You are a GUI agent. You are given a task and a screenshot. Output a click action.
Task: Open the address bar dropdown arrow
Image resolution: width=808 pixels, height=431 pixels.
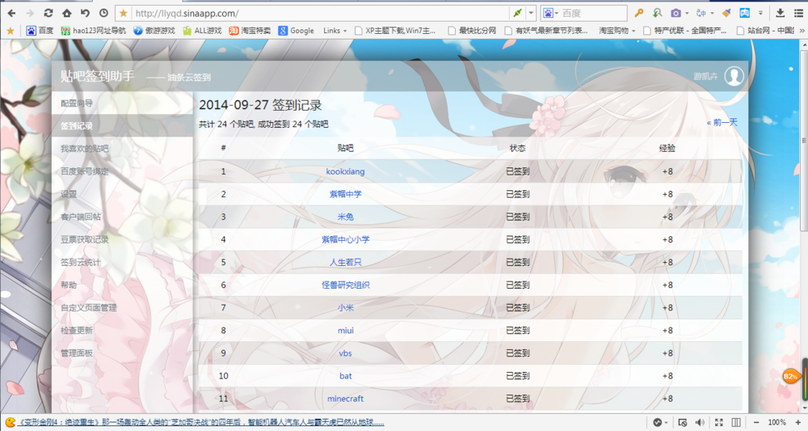[x=532, y=13]
